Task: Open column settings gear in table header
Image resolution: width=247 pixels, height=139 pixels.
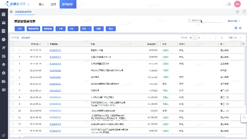Action: coord(243,44)
